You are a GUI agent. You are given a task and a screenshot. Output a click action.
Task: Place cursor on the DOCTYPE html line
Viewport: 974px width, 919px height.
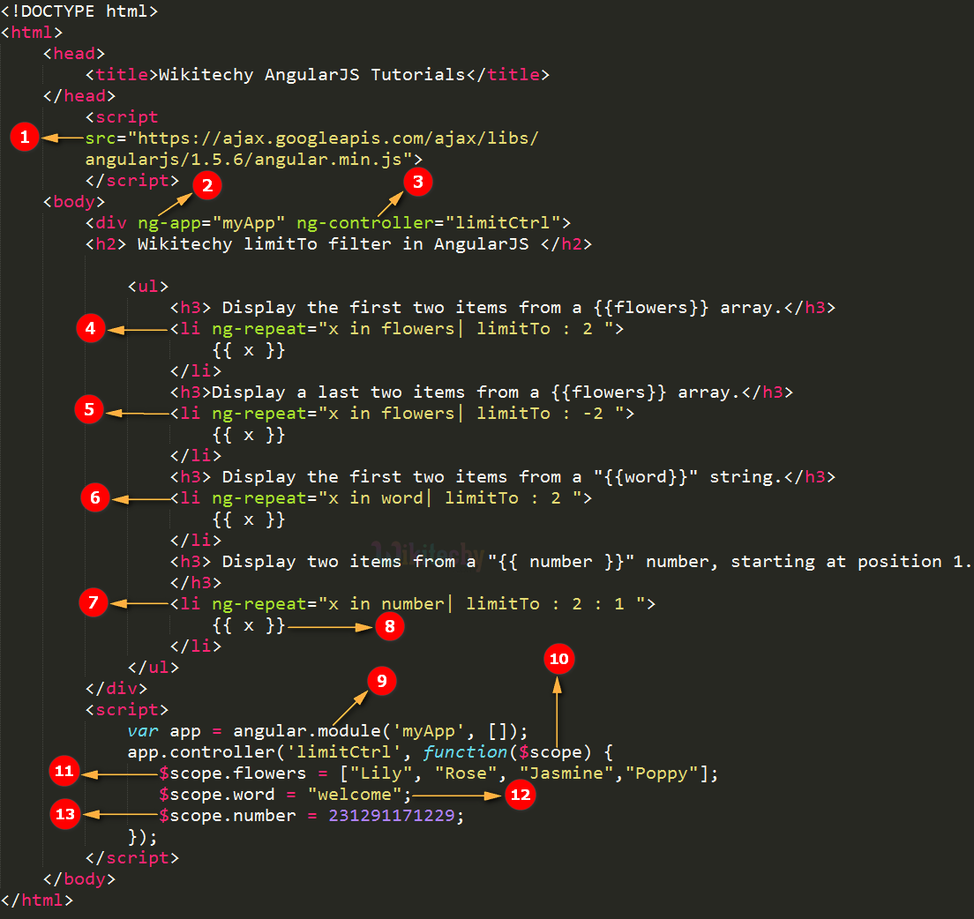point(79,11)
